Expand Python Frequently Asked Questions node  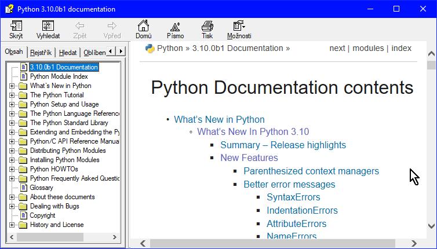tap(12, 178)
